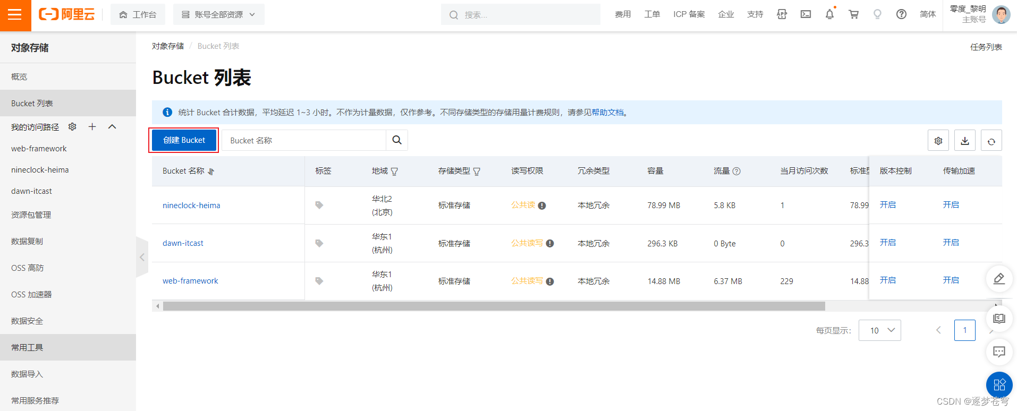This screenshot has width=1017, height=411.
Task: Open the ICP 备案 menu
Action: pyautogui.click(x=689, y=14)
